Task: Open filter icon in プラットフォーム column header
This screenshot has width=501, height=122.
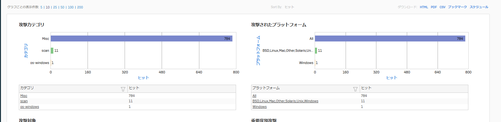Action: coord(355,89)
